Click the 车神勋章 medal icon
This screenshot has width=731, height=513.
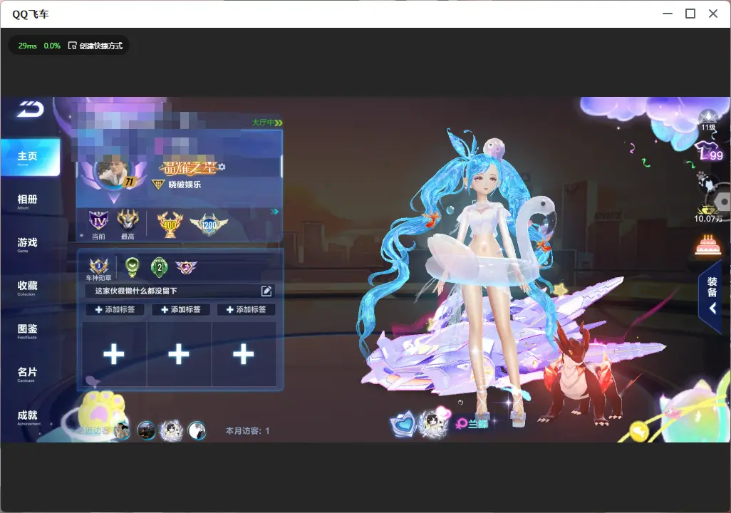point(99,266)
